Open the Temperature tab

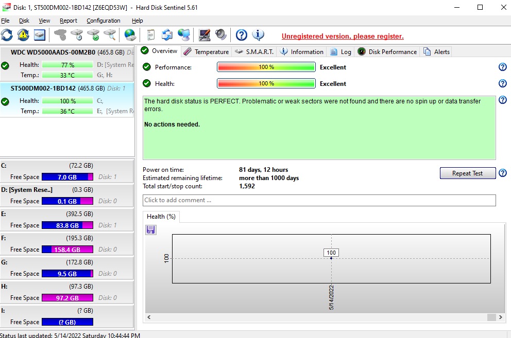[x=206, y=51]
